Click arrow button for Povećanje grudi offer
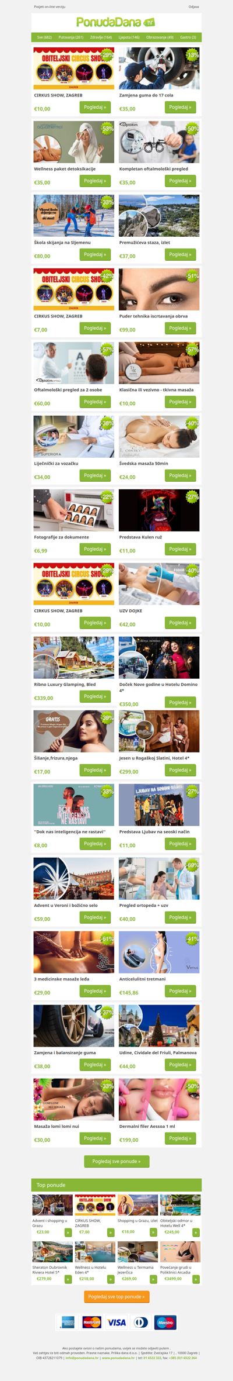233x1381 pixels. 196,1279
